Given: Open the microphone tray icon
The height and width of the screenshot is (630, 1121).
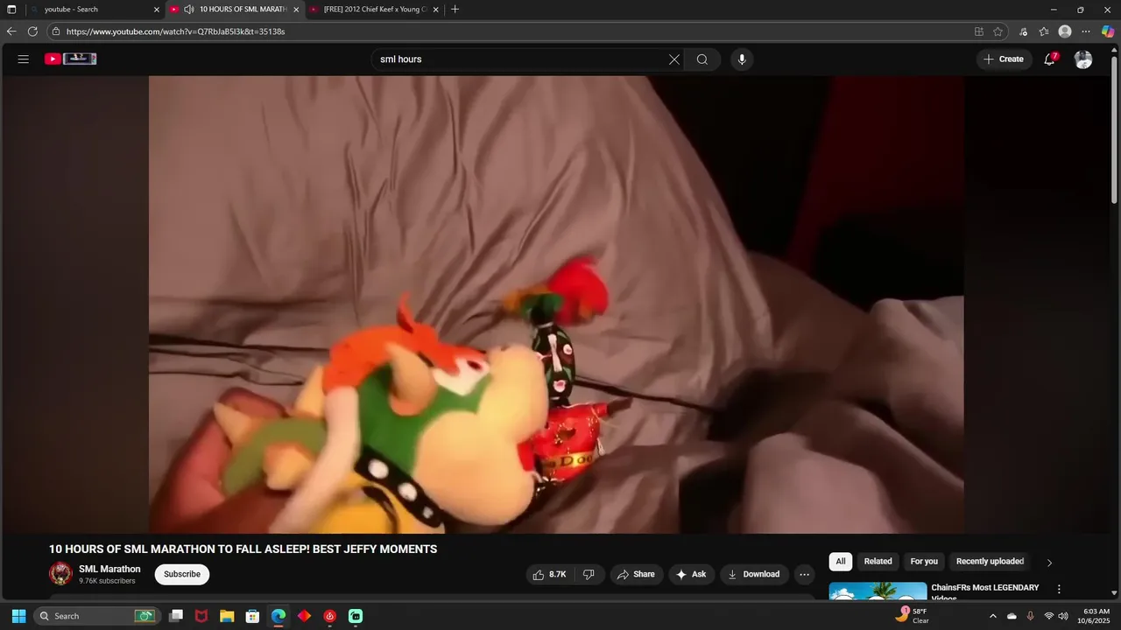Looking at the screenshot, I should click(1030, 616).
